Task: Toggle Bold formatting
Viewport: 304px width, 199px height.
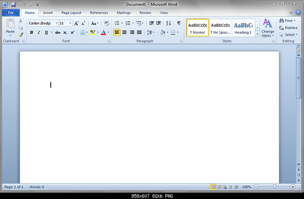Action: pos(31,32)
